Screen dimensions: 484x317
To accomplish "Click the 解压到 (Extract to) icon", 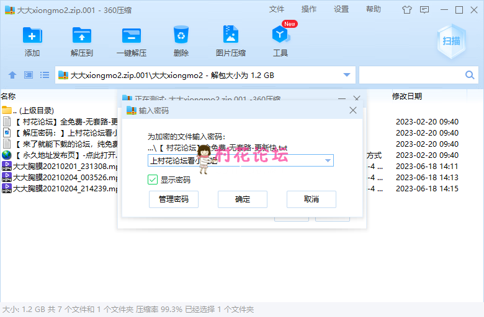I will 82,36.
